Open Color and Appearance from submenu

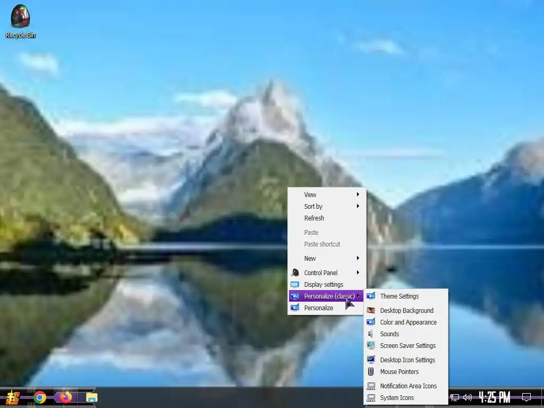click(x=405, y=322)
